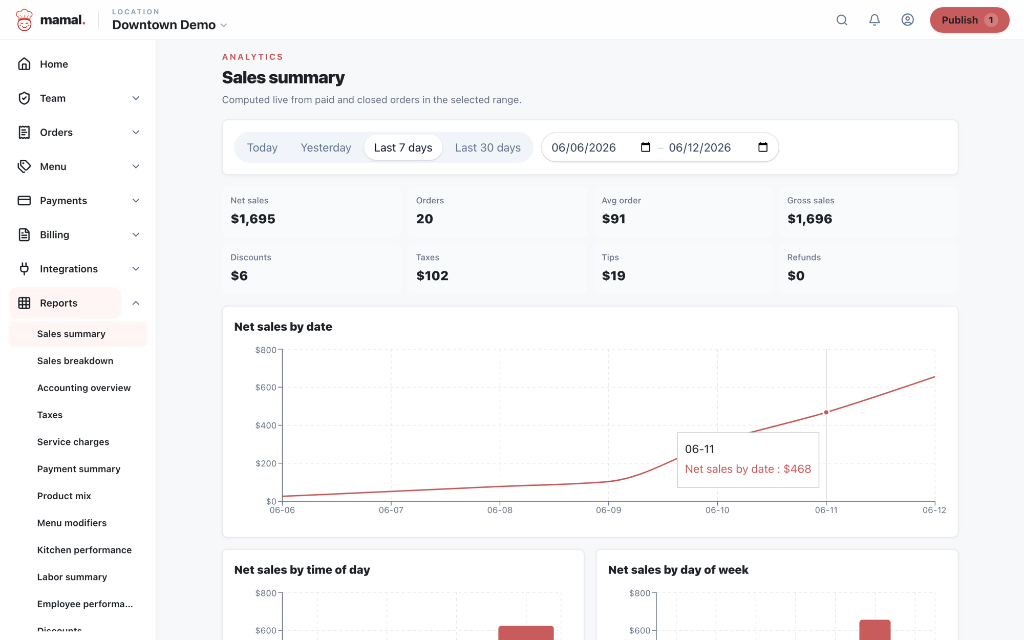Click the 06-11 data point on chart
This screenshot has width=1024, height=640.
coord(826,412)
